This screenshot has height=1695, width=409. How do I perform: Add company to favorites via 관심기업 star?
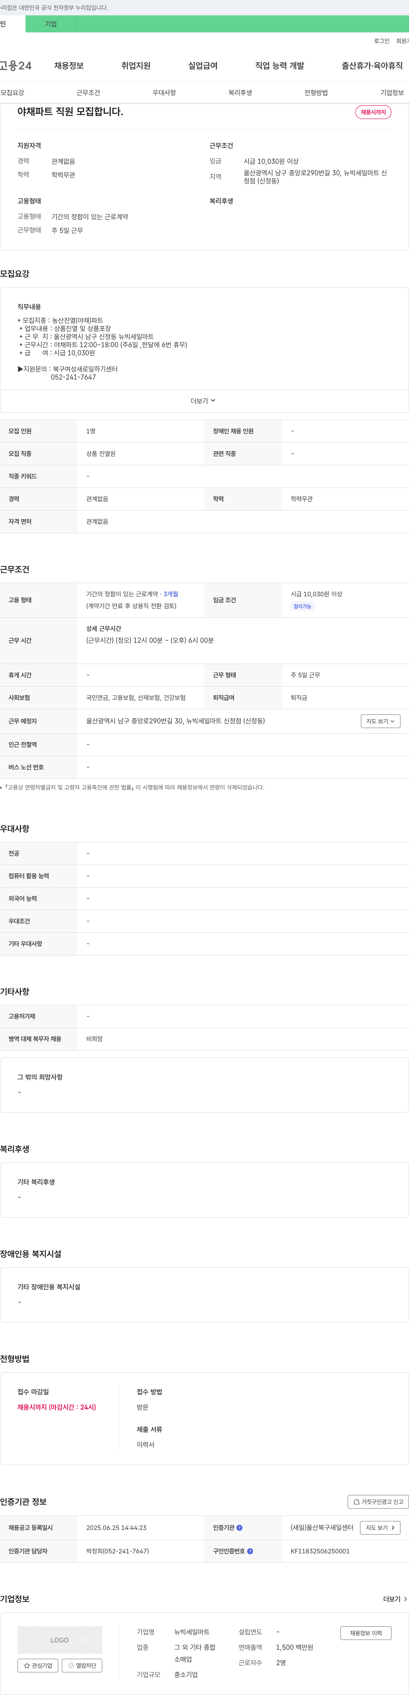pyautogui.click(x=37, y=1666)
